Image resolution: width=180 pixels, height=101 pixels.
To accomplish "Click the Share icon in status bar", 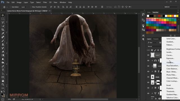I will pyautogui.click(x=14, y=99).
